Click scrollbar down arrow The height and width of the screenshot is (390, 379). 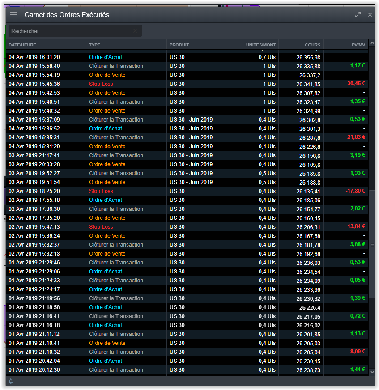[372, 372]
